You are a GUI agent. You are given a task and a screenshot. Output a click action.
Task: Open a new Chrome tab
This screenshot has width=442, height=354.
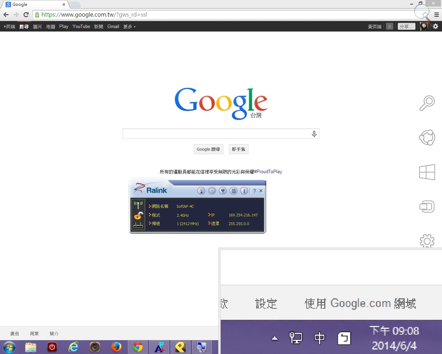[75, 4]
